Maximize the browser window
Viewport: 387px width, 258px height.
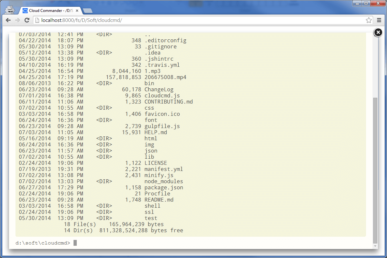click(366, 3)
